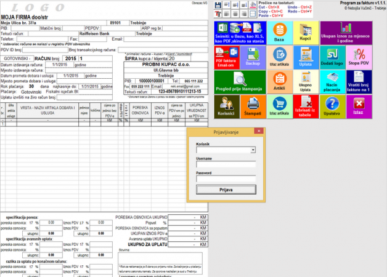The image size is (387, 277).
Task: Click the Telefon input cell
Action: click(x=42, y=39)
